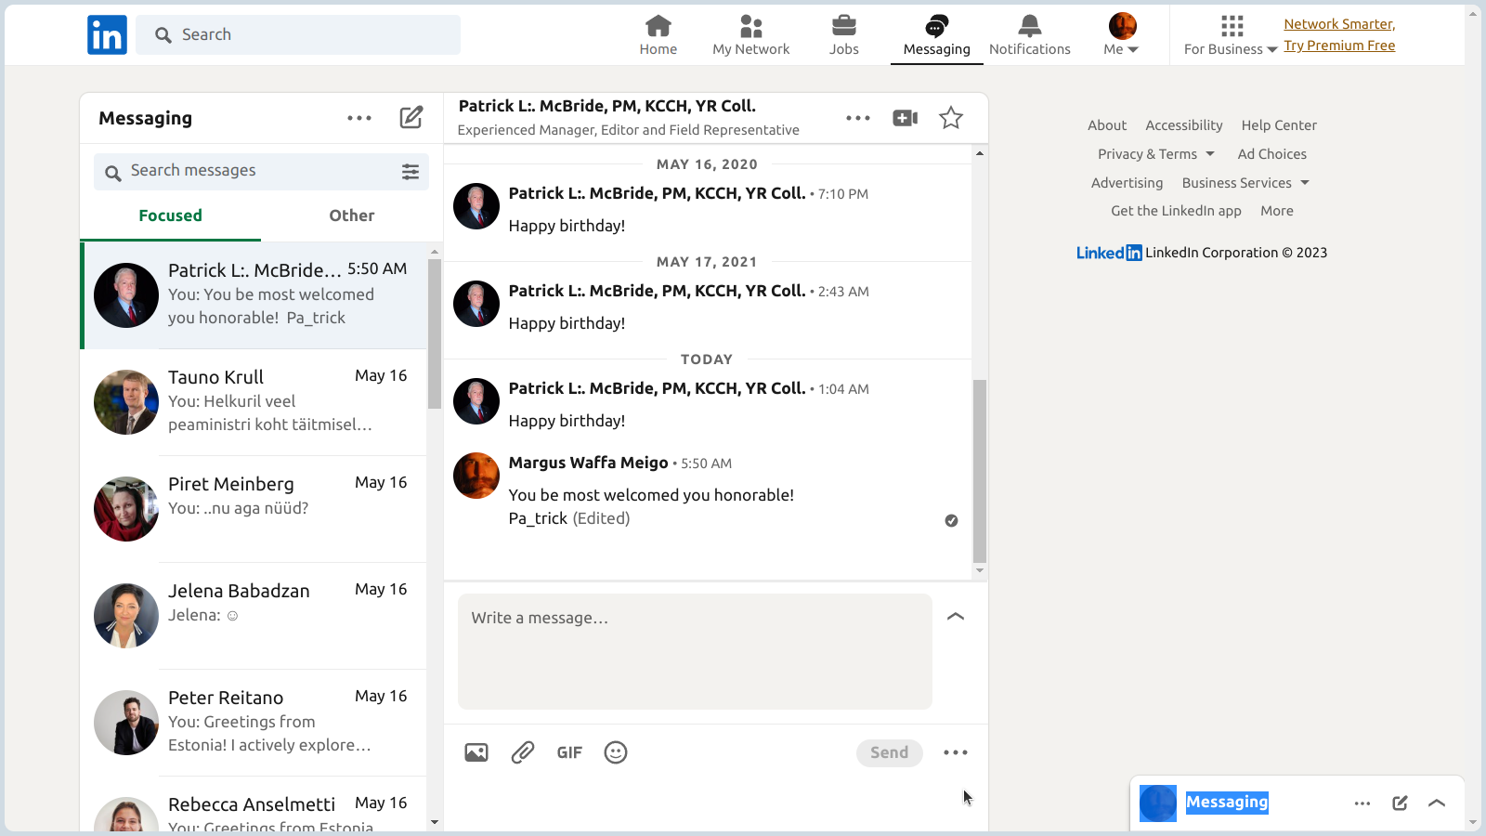Open the Me profile menu
Screen dimensions: 1486x836
point(1121,35)
